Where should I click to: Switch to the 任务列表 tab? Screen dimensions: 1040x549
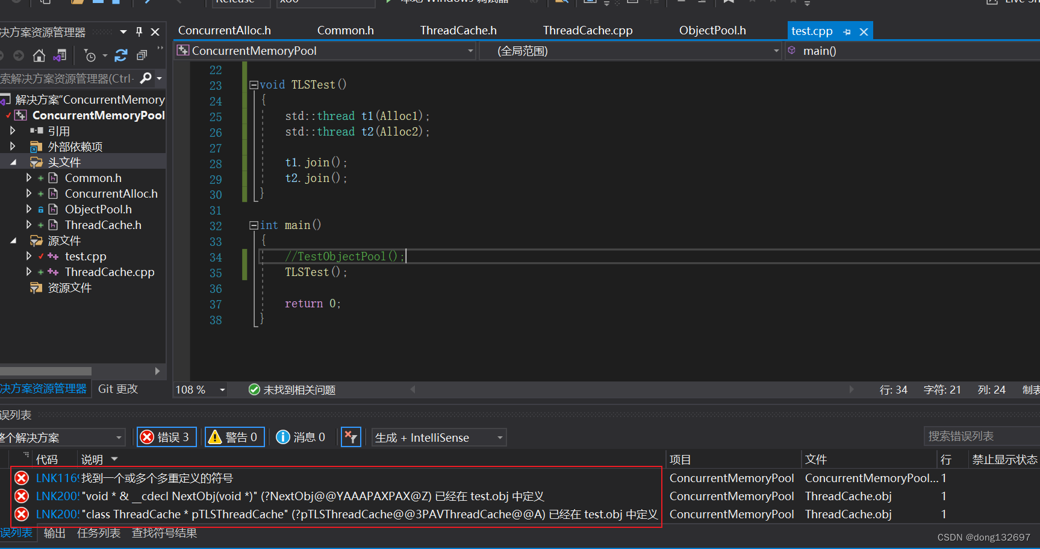tap(99, 533)
